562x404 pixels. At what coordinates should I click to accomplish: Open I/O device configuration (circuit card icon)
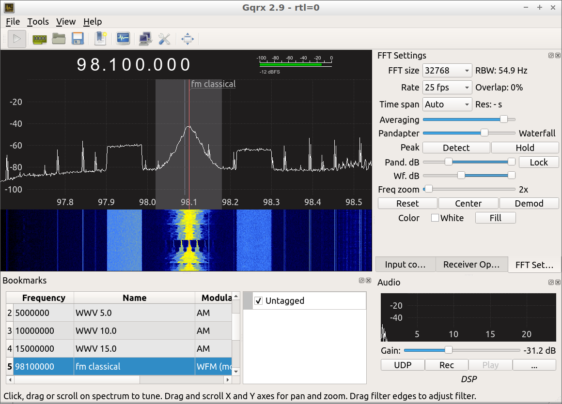39,39
